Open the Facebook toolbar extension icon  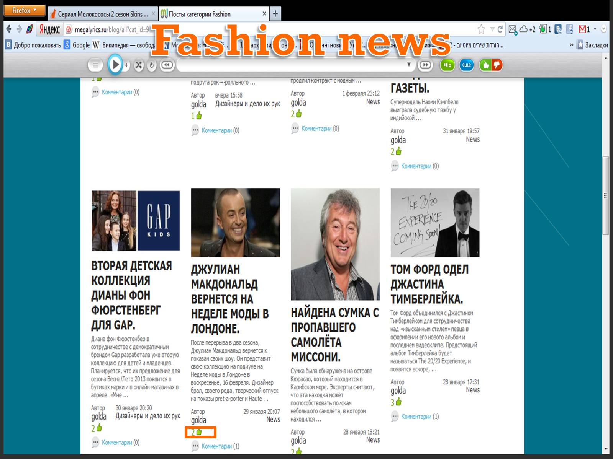(x=570, y=29)
